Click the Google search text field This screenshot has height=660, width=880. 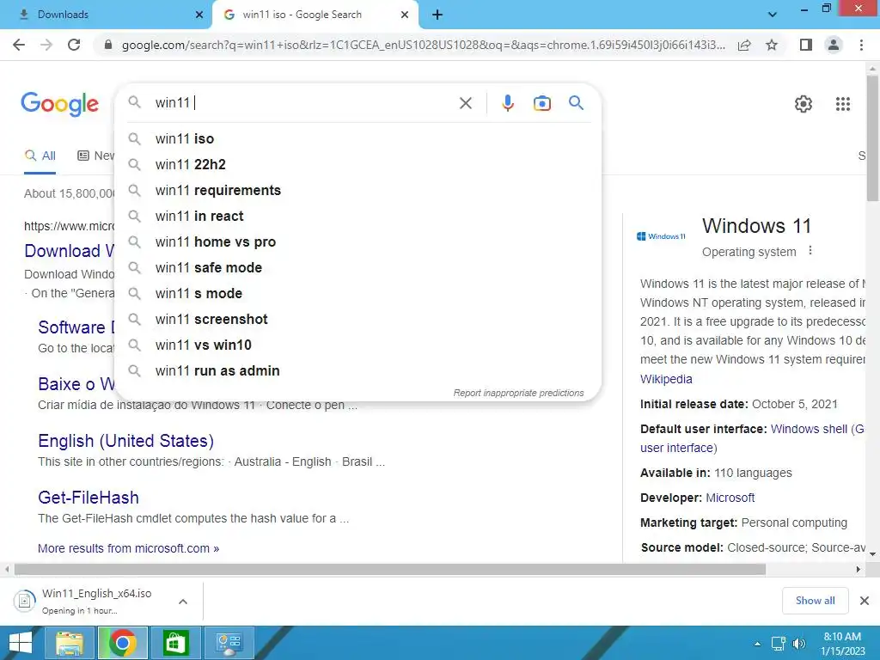[x=303, y=103]
